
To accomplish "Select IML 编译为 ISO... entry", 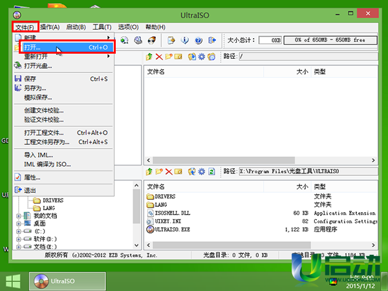I will pos(63,164).
